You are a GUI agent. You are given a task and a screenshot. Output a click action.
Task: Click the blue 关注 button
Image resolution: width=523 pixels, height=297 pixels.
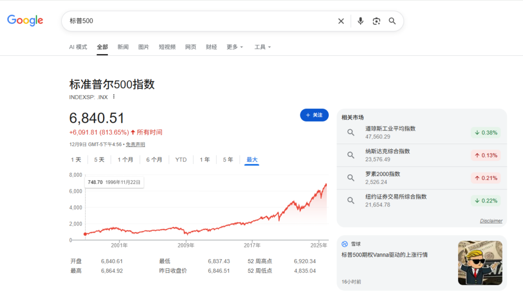point(314,115)
